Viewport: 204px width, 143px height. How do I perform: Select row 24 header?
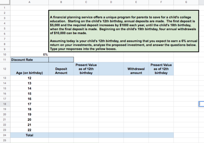(x=5, y=135)
